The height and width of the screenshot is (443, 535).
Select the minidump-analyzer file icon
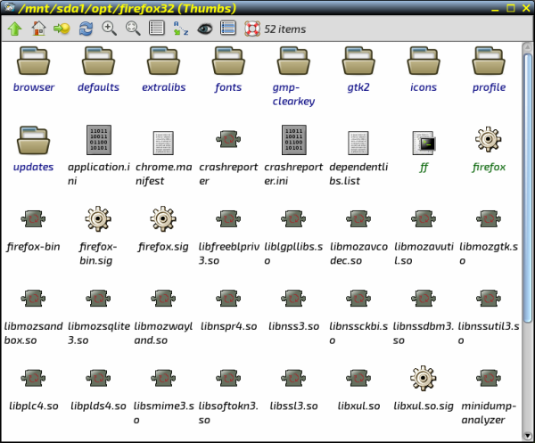click(x=489, y=378)
